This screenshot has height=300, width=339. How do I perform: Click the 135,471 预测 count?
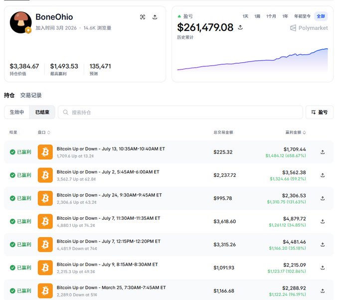100,66
